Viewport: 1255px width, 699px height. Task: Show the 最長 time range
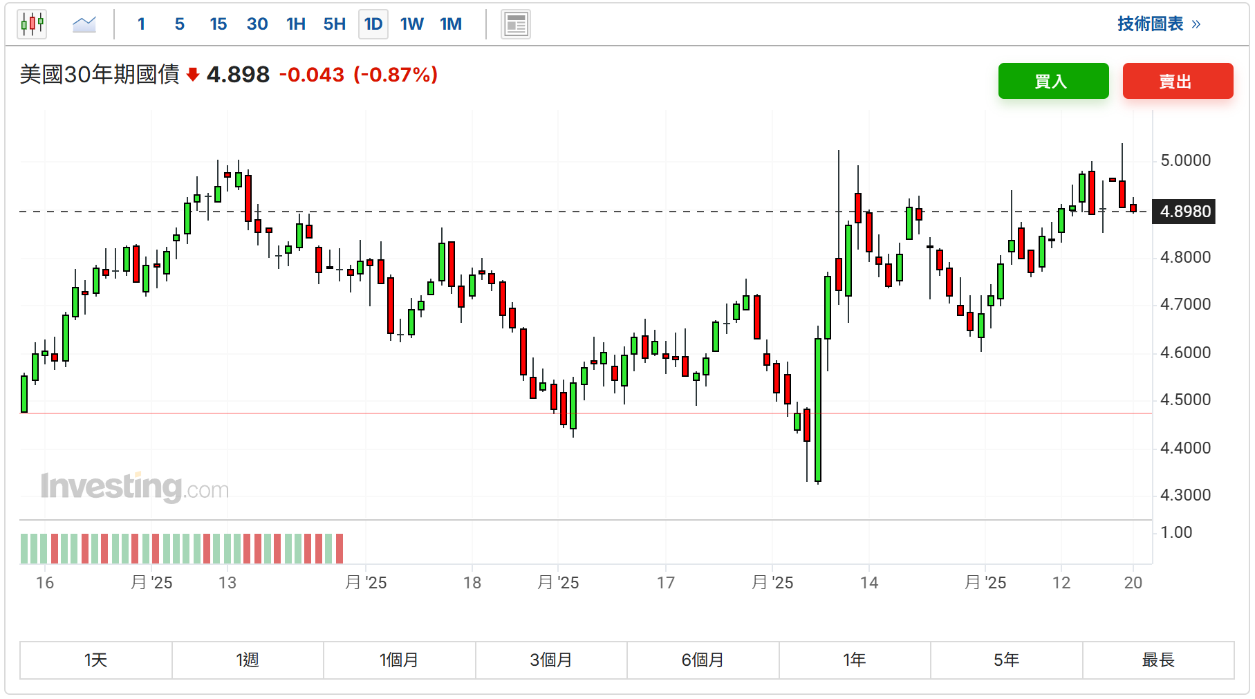[1158, 660]
